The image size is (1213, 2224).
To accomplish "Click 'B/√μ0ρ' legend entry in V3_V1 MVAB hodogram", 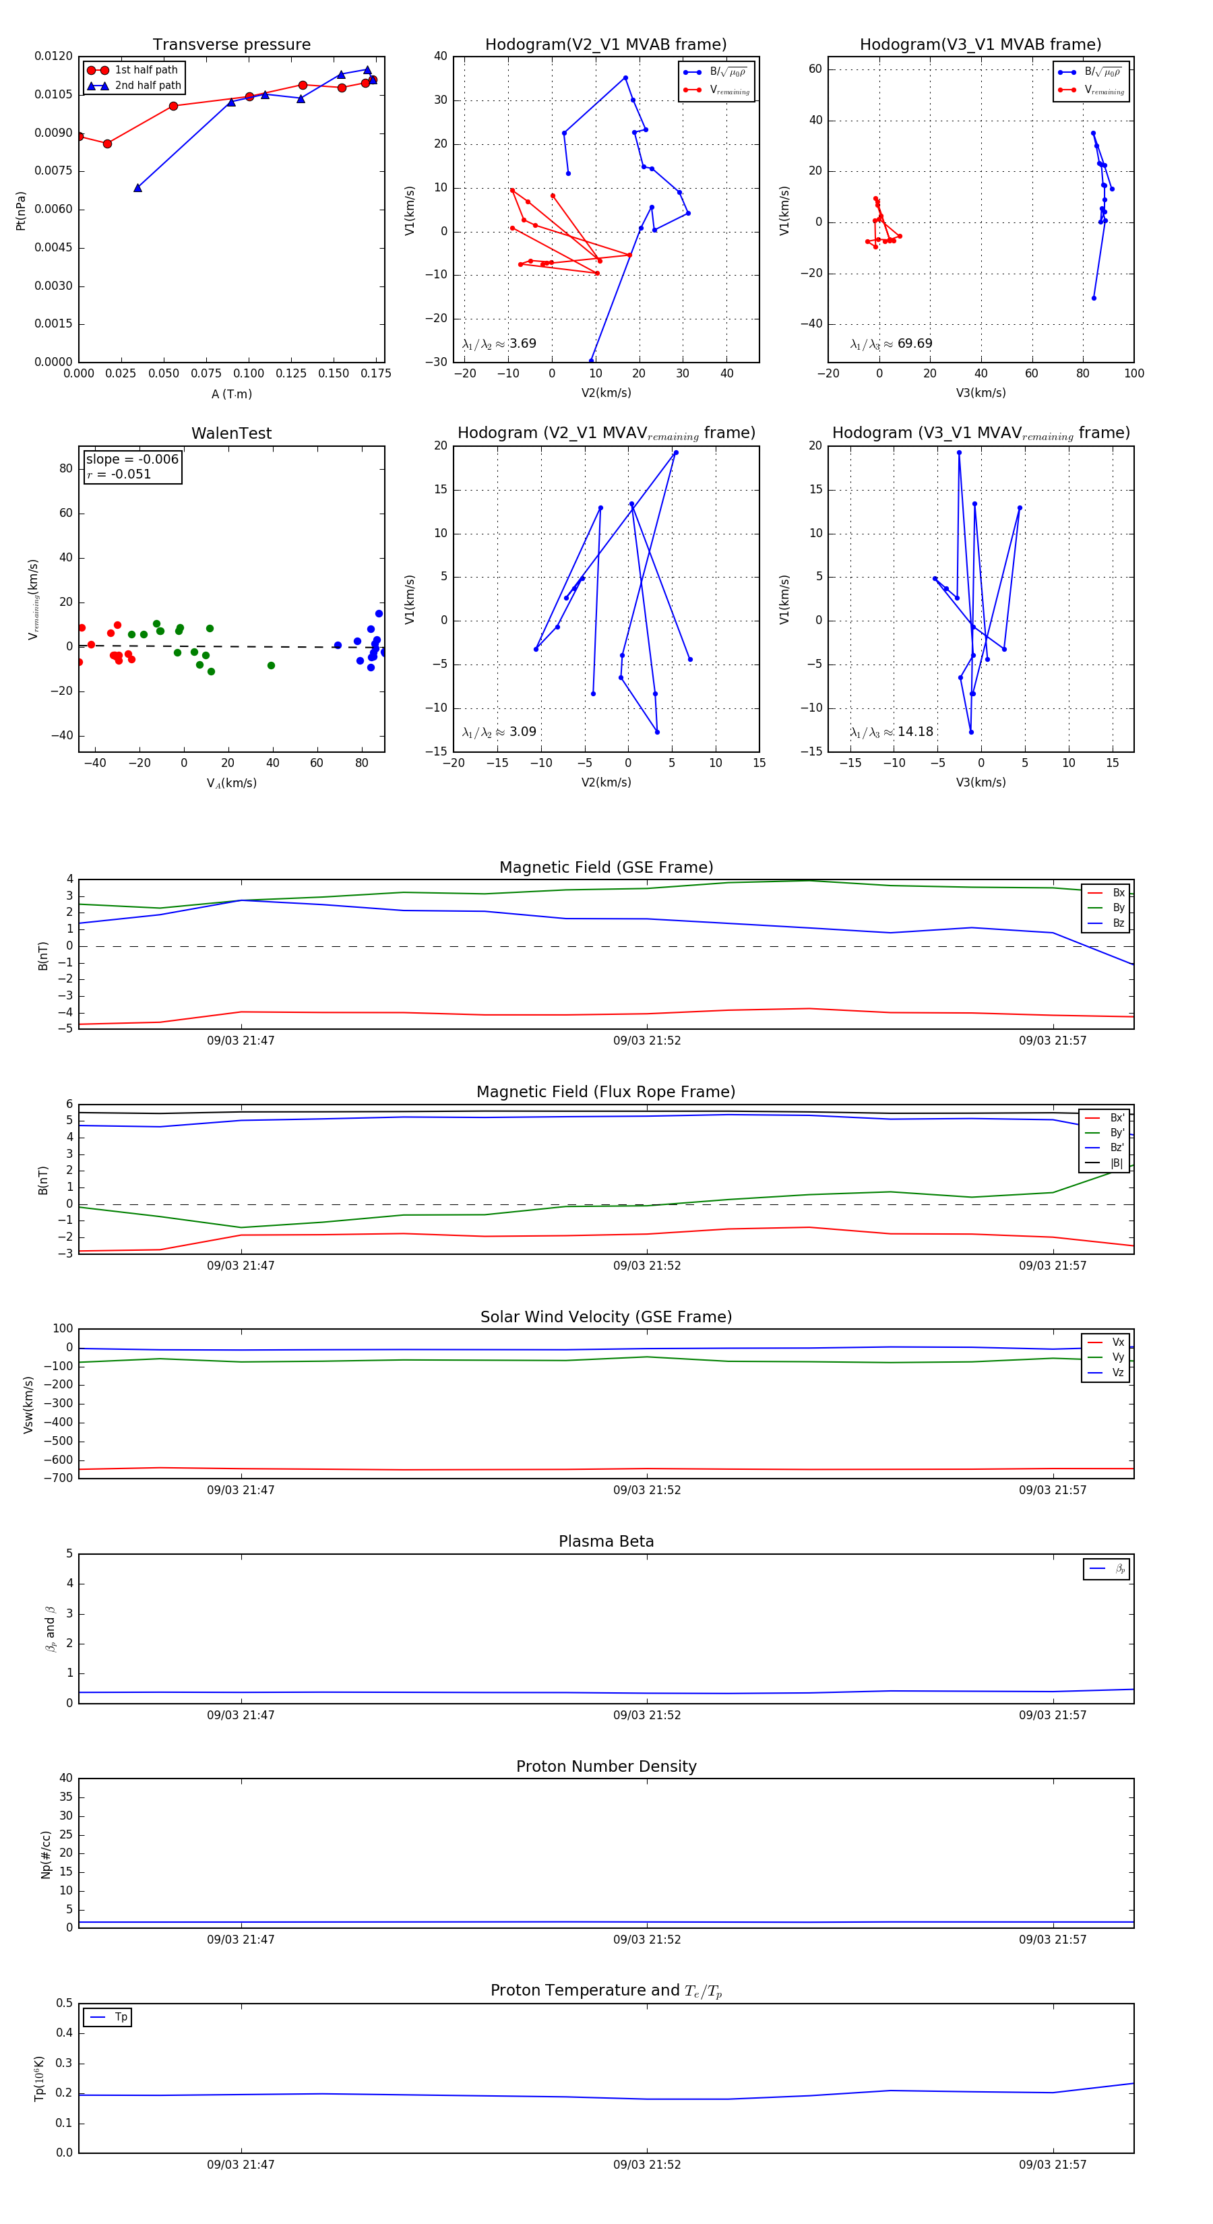I will 1090,71.
